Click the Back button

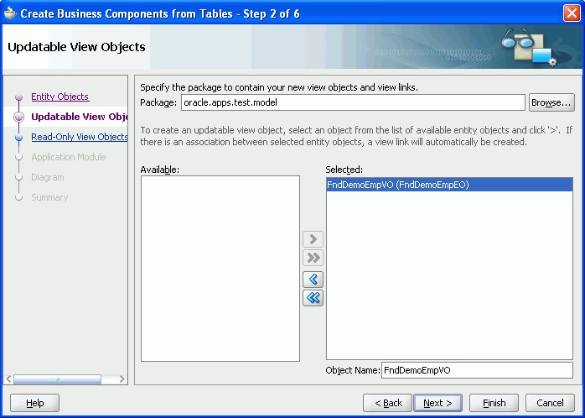click(387, 403)
